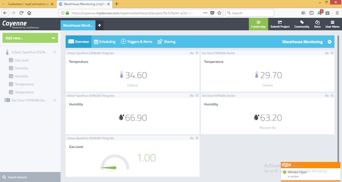The image size is (342, 182).
Task: Close the Customers / nopCommerce tab
Action: click(52, 4)
